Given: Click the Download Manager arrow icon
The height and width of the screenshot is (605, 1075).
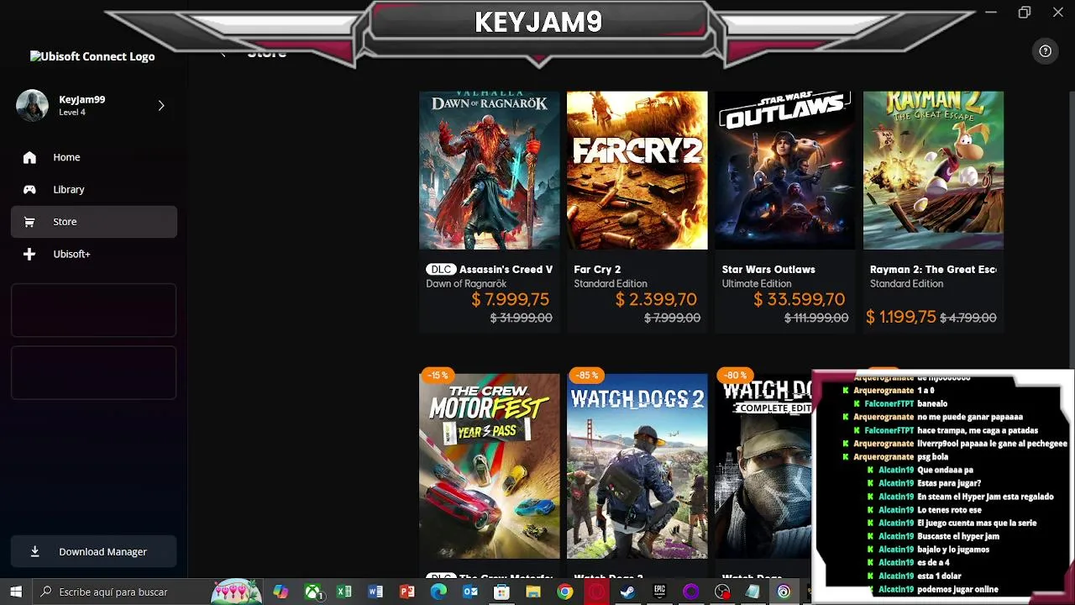Looking at the screenshot, I should point(34,551).
